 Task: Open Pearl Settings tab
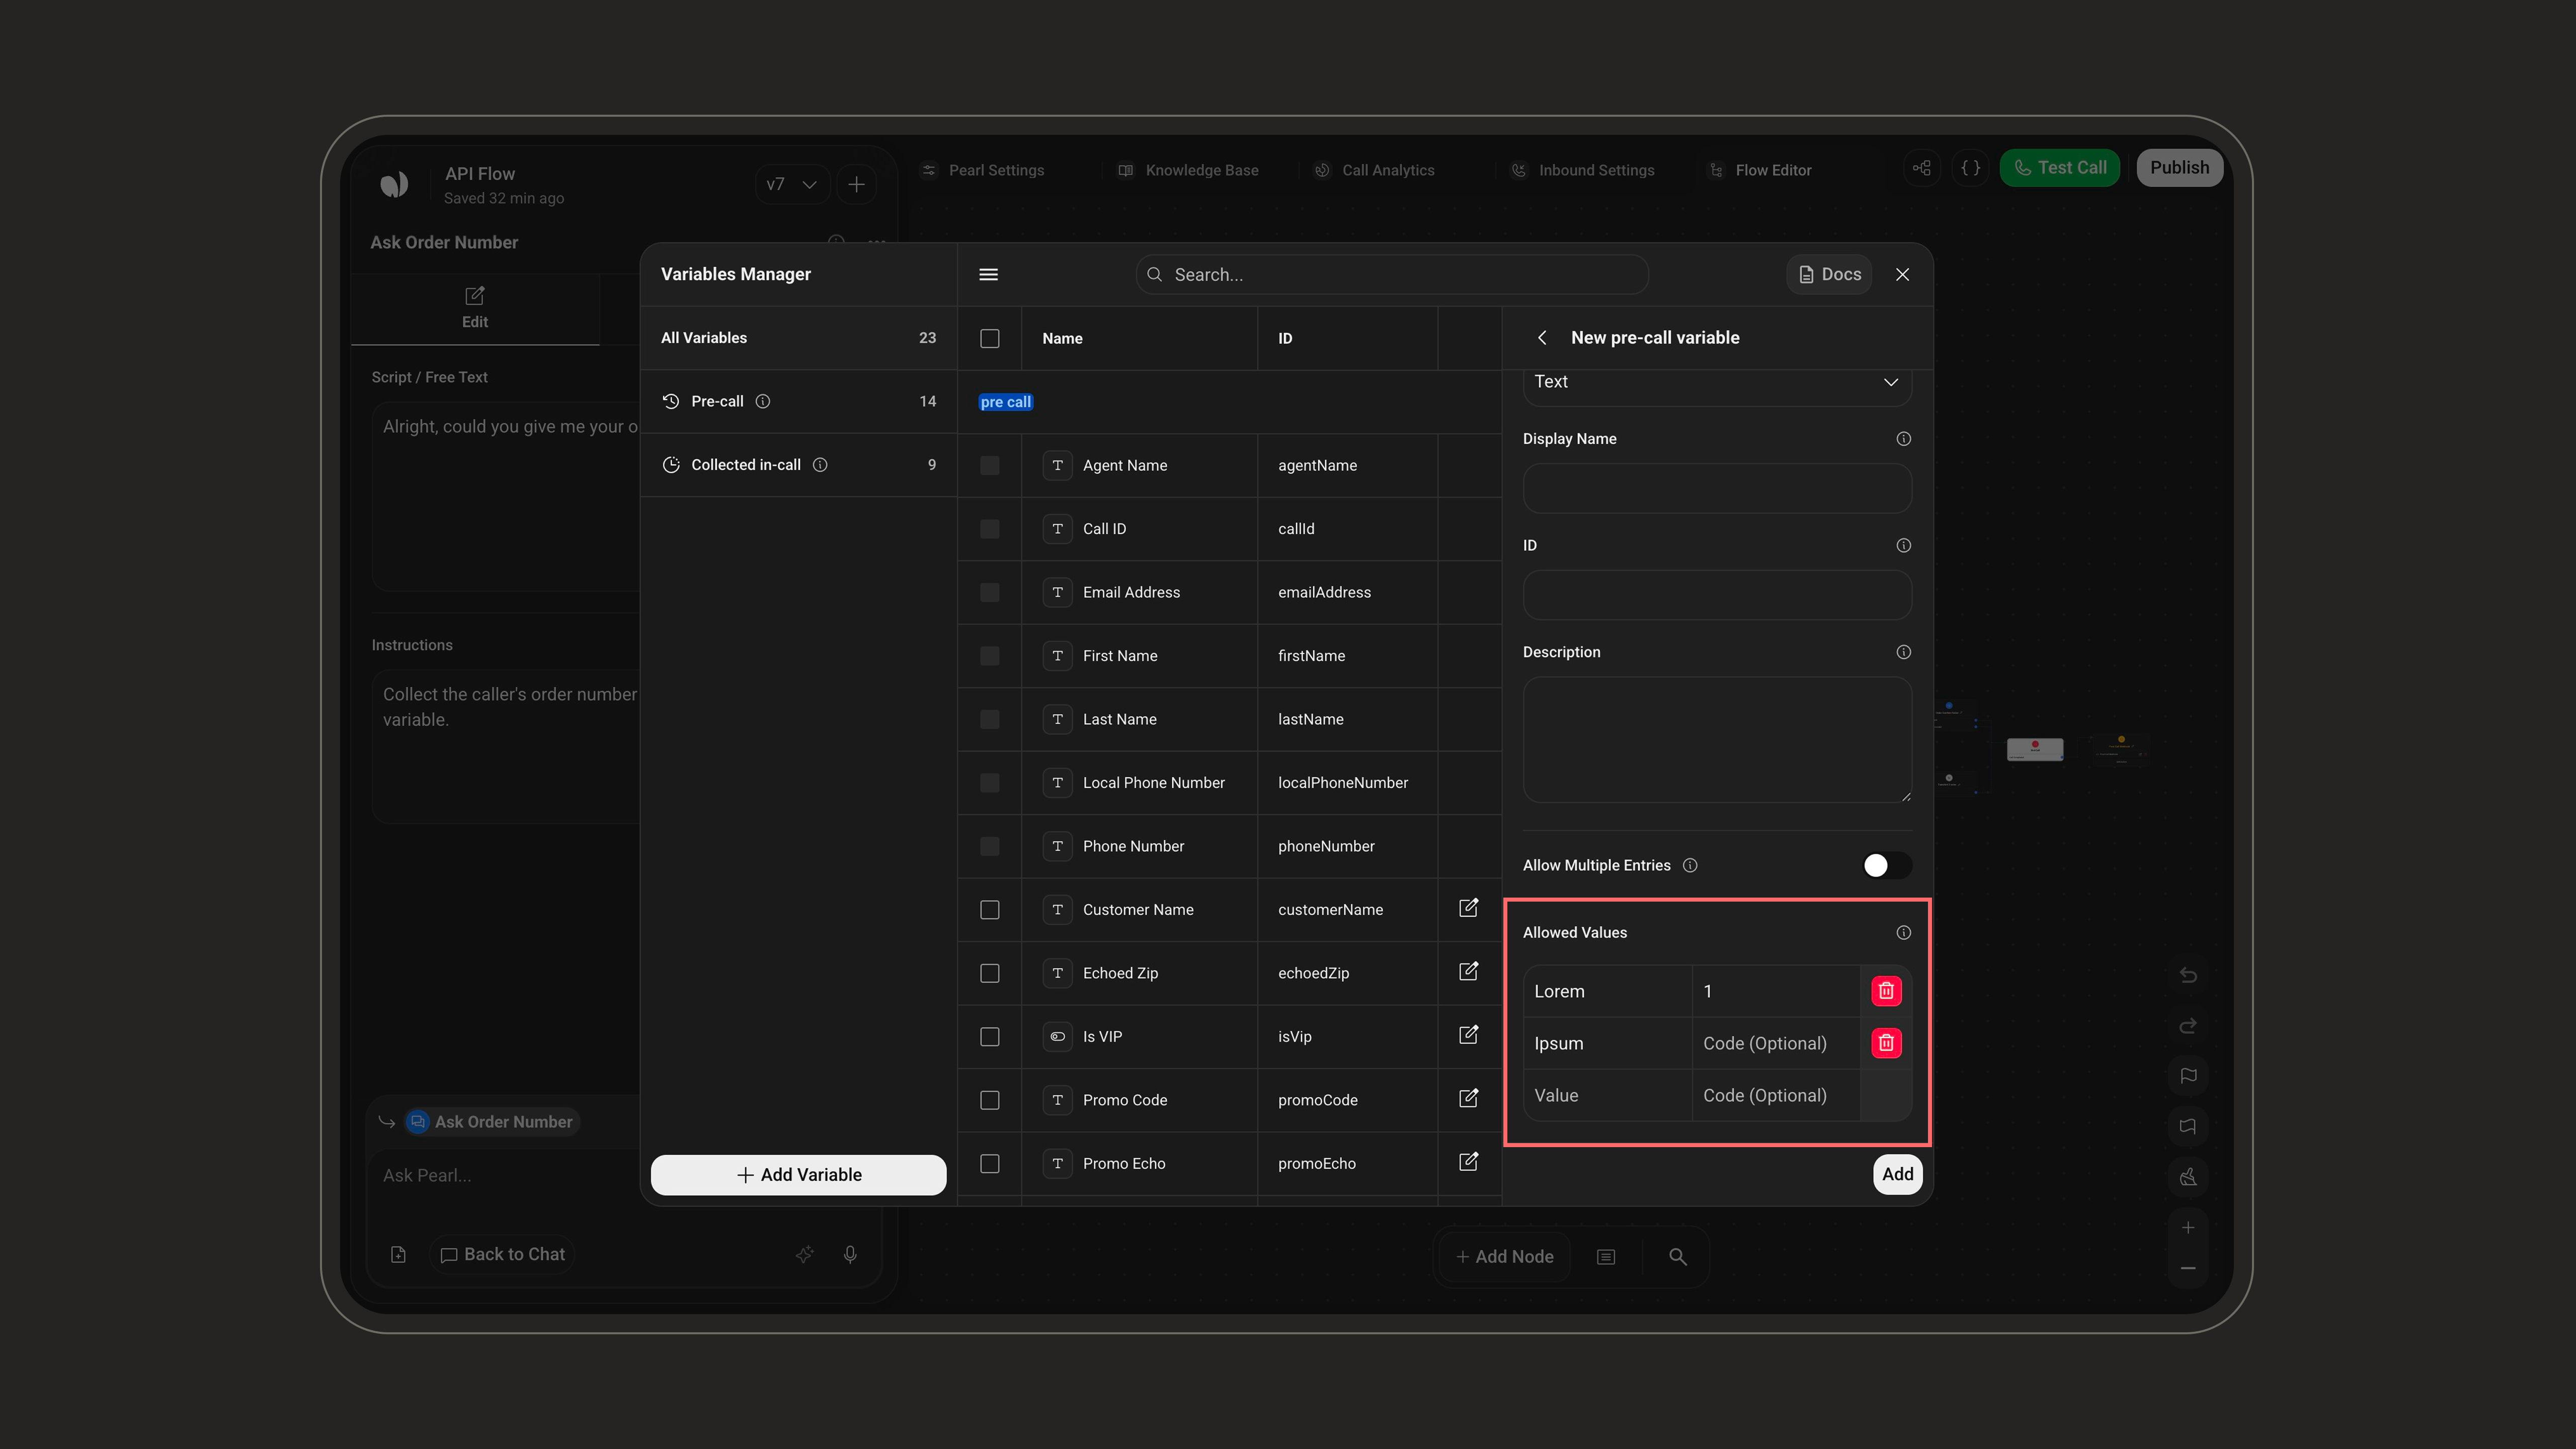(x=983, y=170)
